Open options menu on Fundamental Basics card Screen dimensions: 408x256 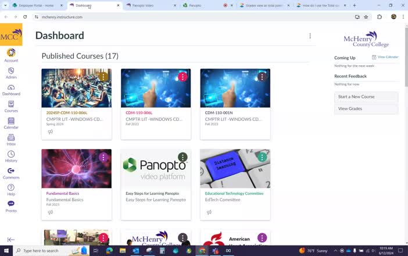pos(103,157)
